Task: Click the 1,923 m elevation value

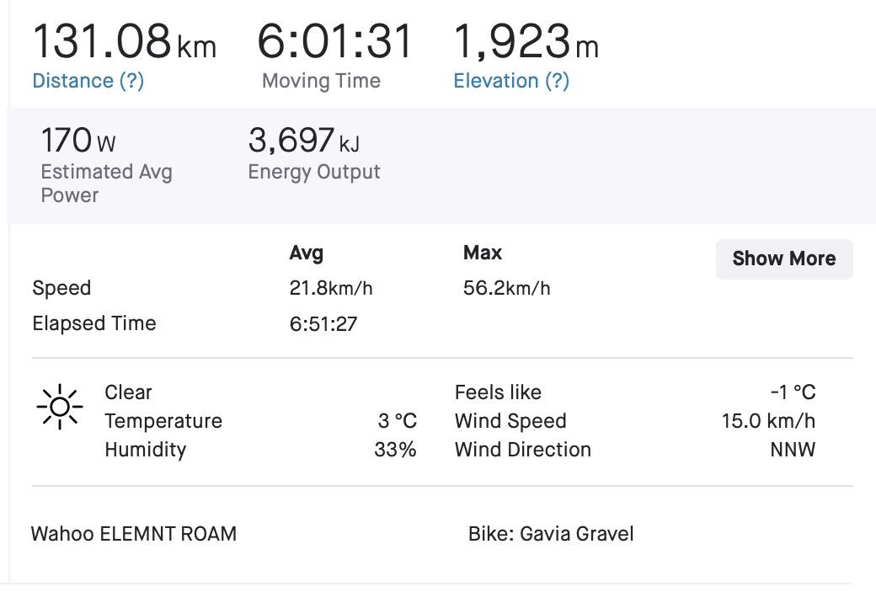Action: point(526,41)
